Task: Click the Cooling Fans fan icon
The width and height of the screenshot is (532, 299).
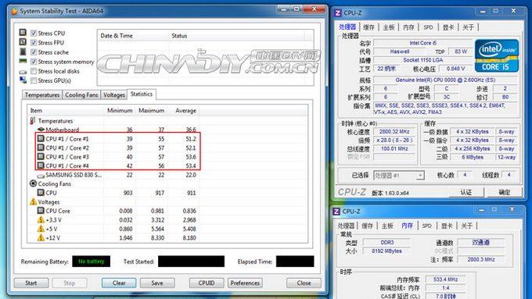Action: coord(33,183)
